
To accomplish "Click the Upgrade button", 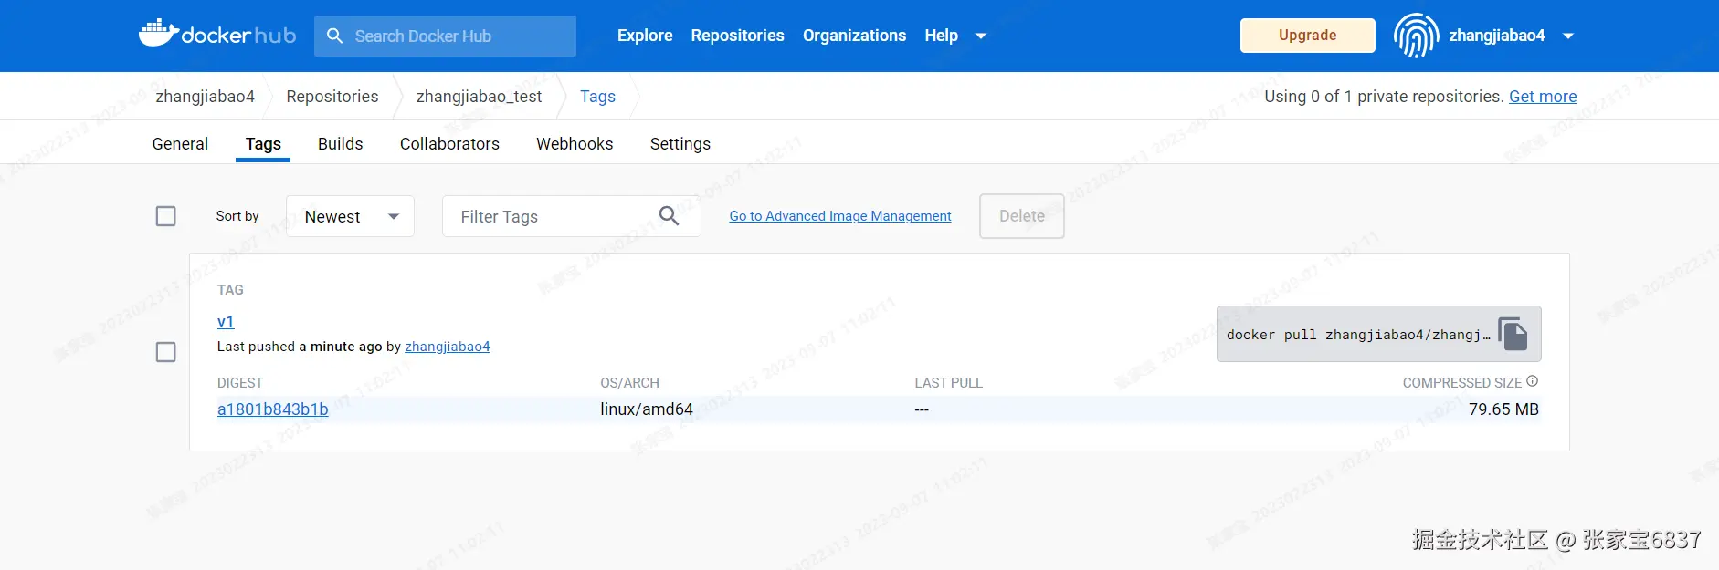I will click(x=1307, y=36).
